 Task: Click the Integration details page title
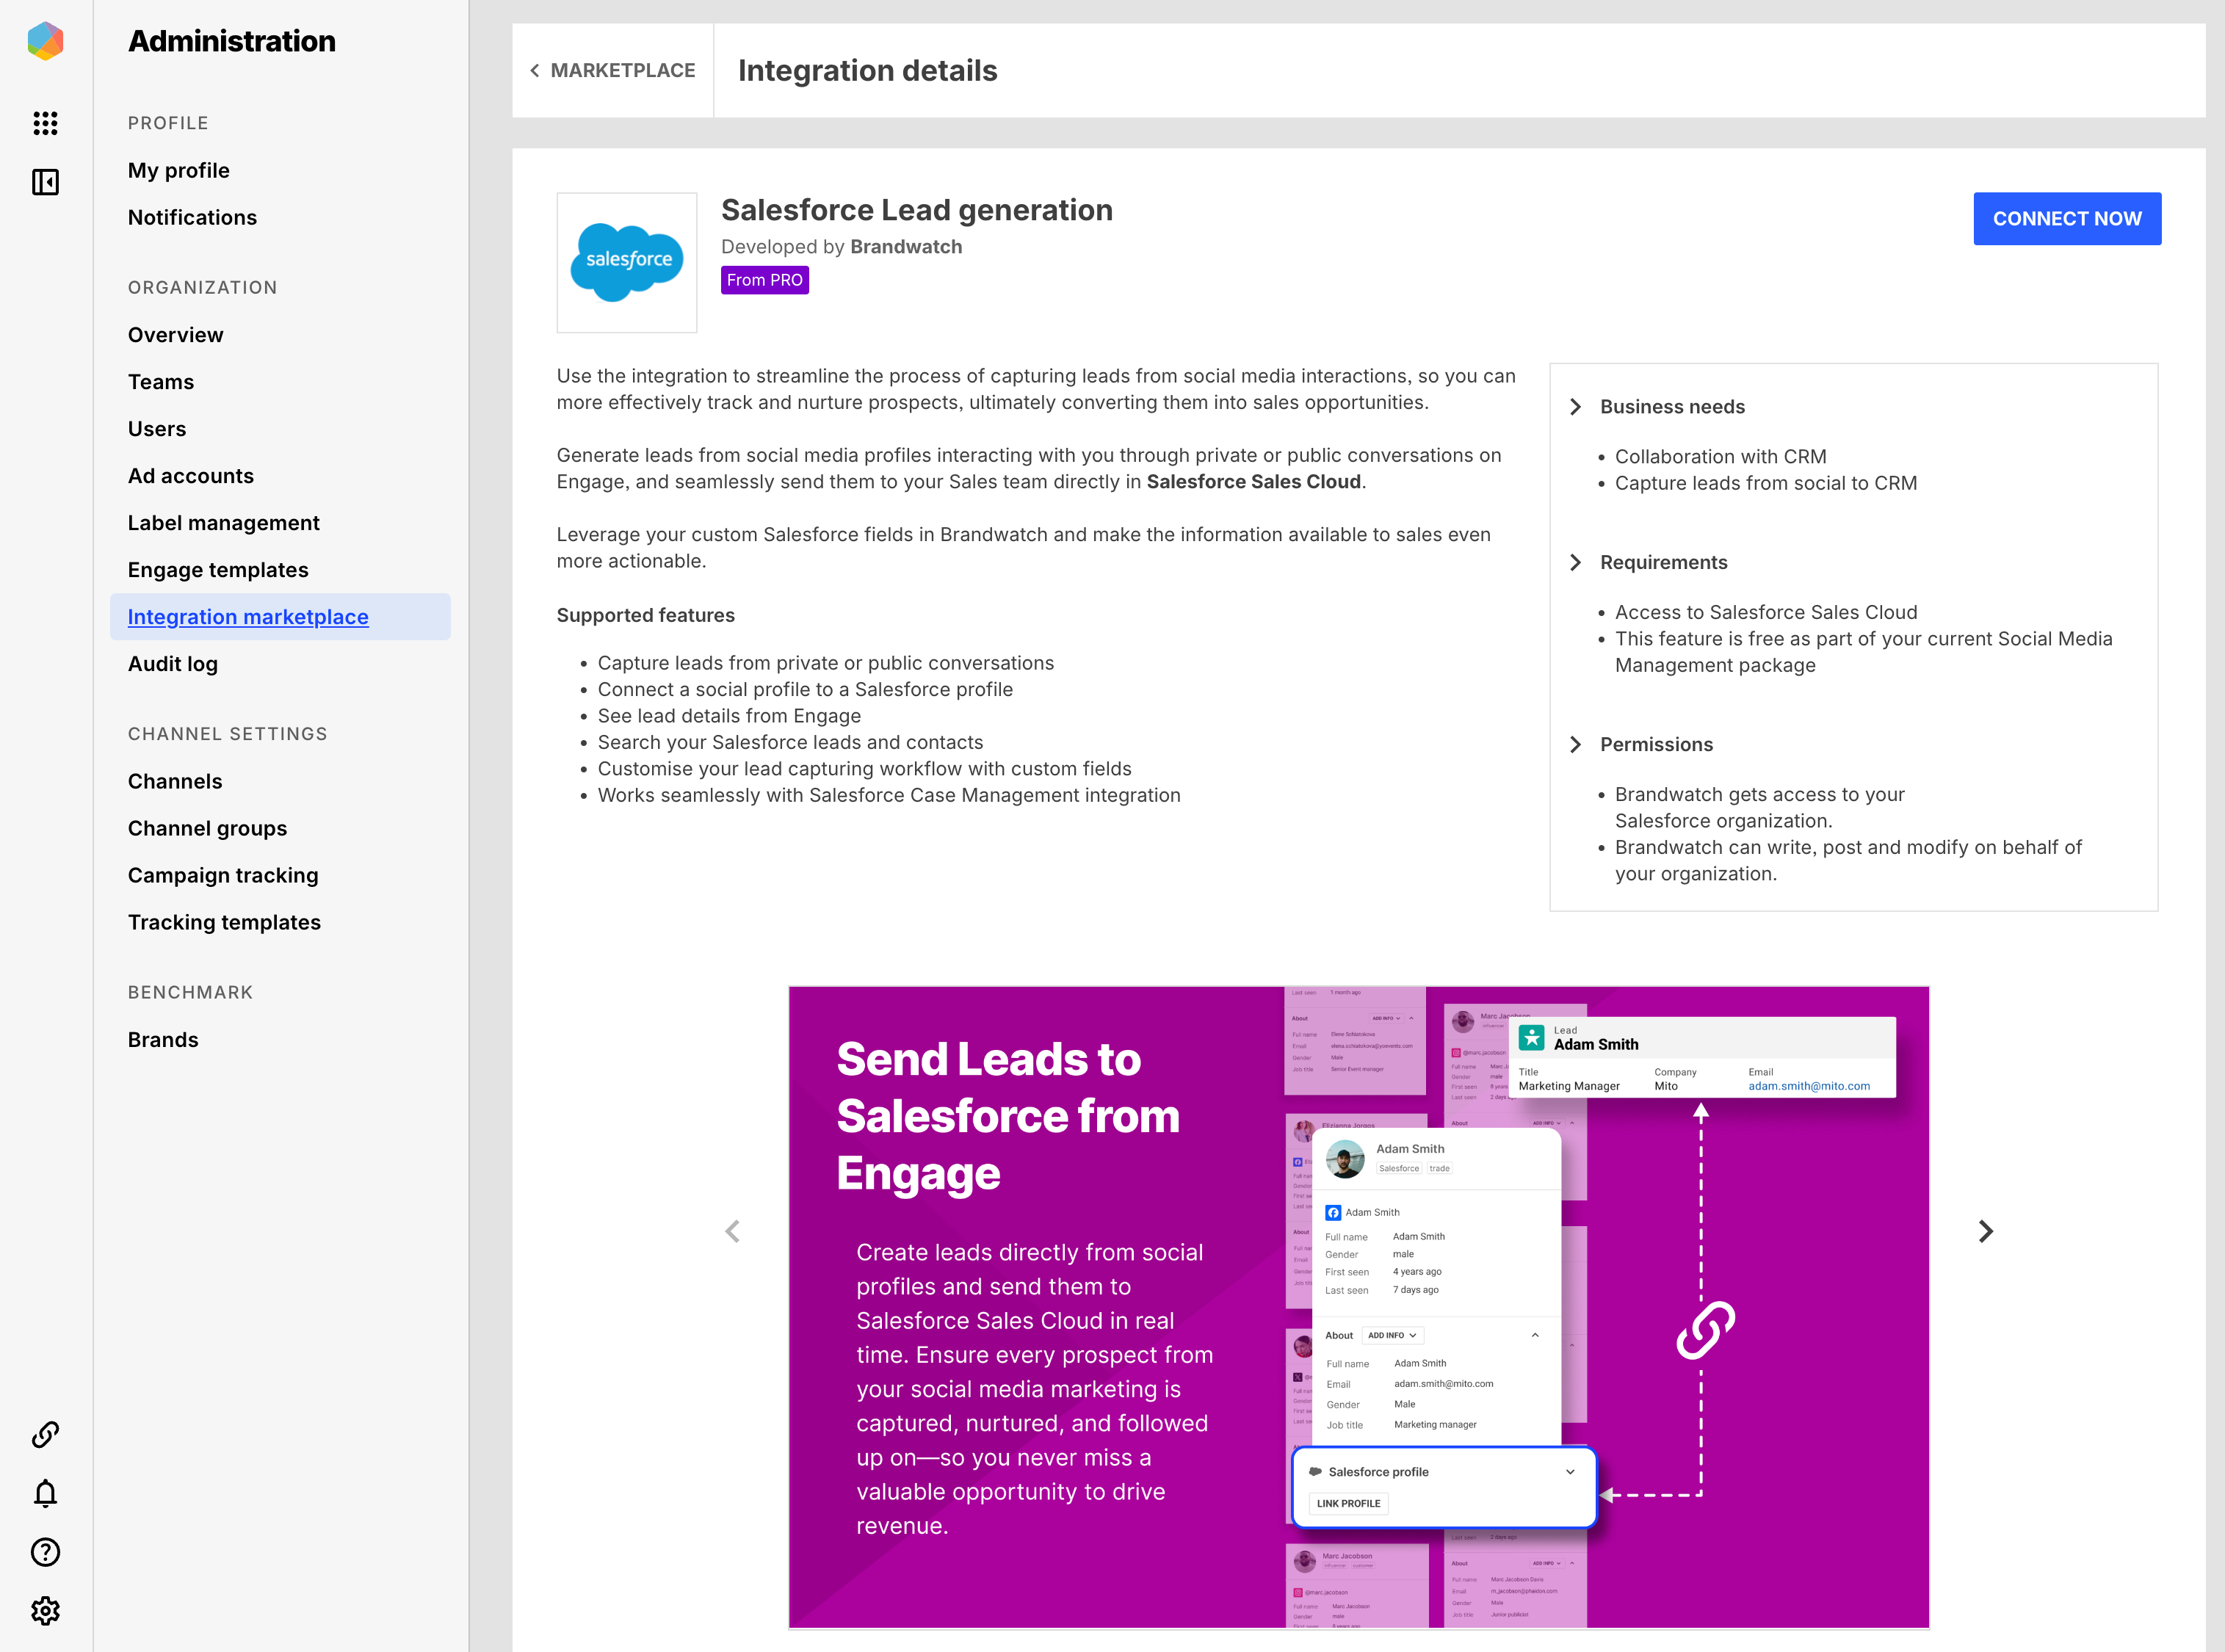tap(867, 71)
